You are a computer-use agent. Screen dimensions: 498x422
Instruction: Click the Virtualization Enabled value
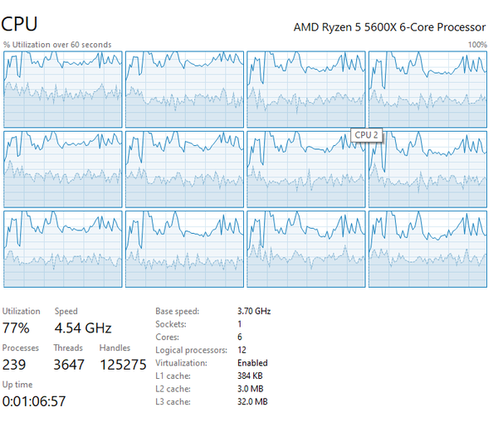[x=252, y=362]
